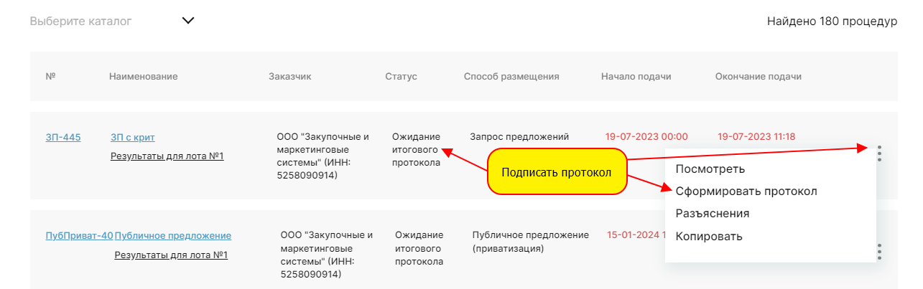This screenshot has height=289, width=923.
Task: Click 'Разъяснения' in the context menu
Action: coord(712,214)
